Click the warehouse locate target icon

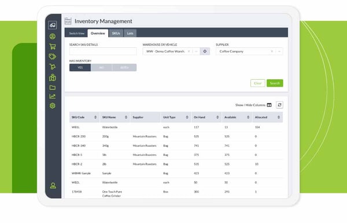click(205, 51)
